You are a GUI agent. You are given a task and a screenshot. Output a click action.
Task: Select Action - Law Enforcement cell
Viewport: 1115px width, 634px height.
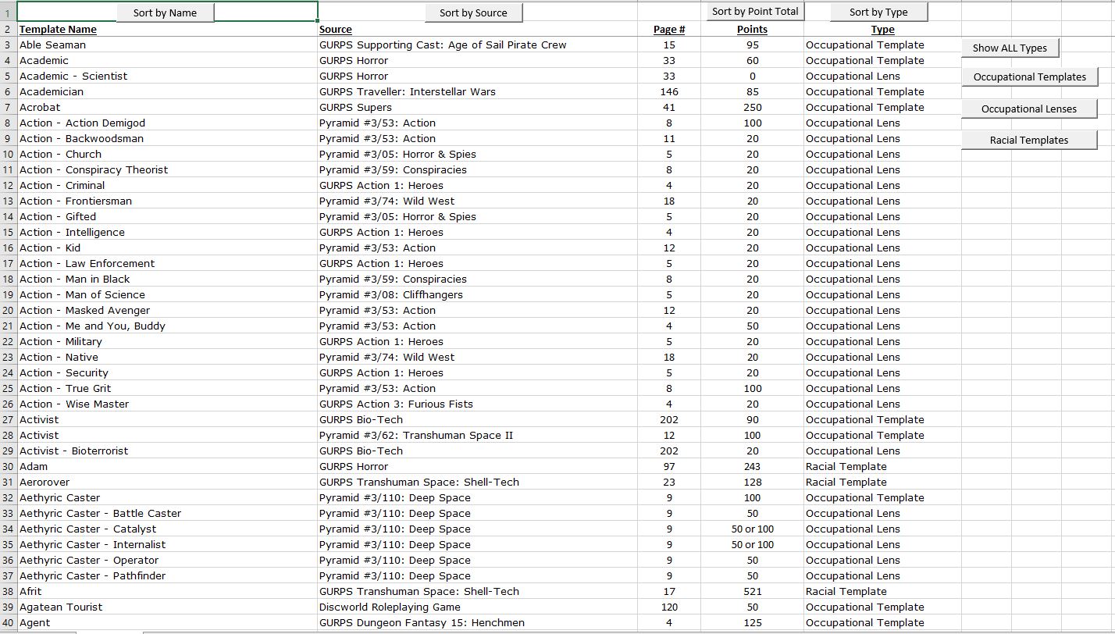tap(167, 263)
